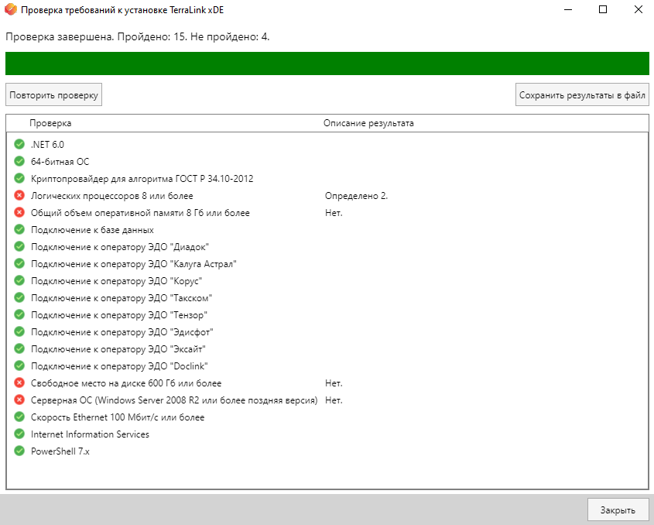Select Подключение к оператору ЭДО "Калуга Астрал"
Image resolution: width=654 pixels, height=525 pixels.
[133, 264]
